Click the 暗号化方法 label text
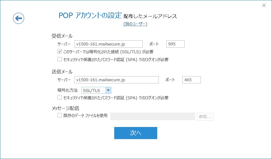272x159 pixels. click(67, 90)
